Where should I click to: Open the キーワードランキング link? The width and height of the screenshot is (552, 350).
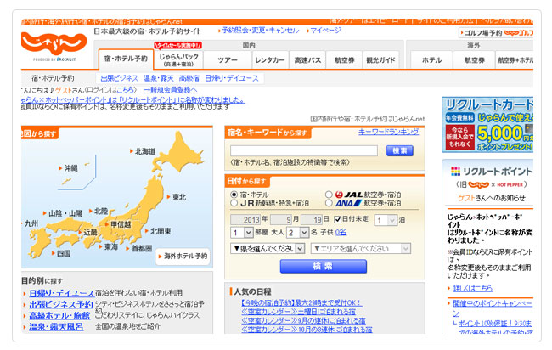389,132
